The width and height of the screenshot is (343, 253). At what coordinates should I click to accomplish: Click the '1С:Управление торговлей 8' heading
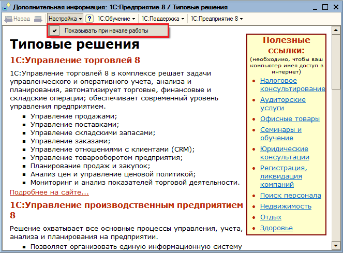click(x=75, y=60)
